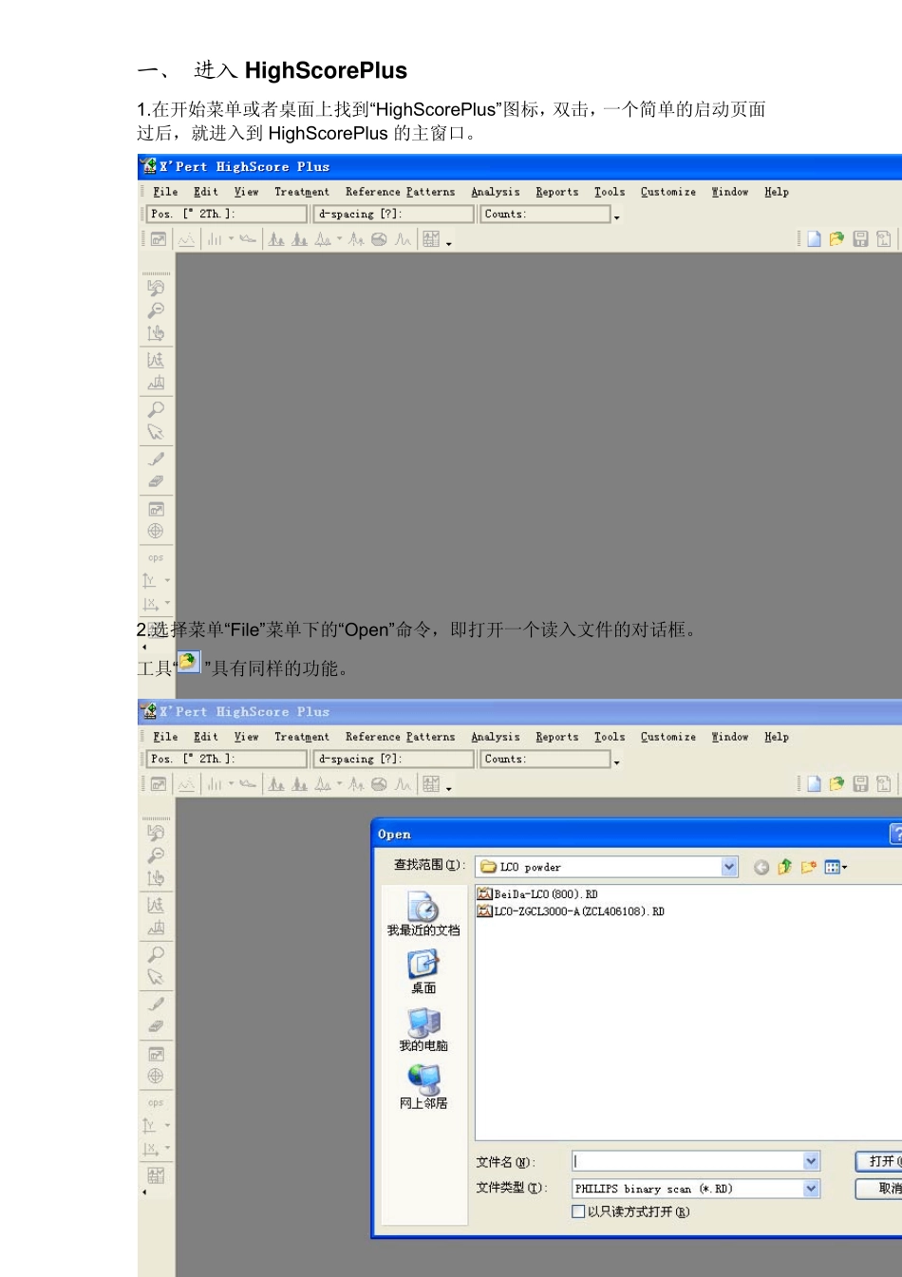Image resolution: width=902 pixels, height=1277 pixels.
Task: Select plain magnifier tool in upper side toolbar
Action: 156,410
